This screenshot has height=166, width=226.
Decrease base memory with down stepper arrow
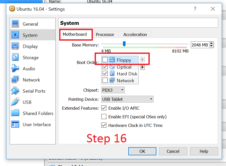(x=211, y=46)
